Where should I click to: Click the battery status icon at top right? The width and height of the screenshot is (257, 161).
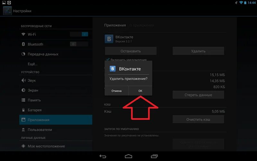click(245, 3)
